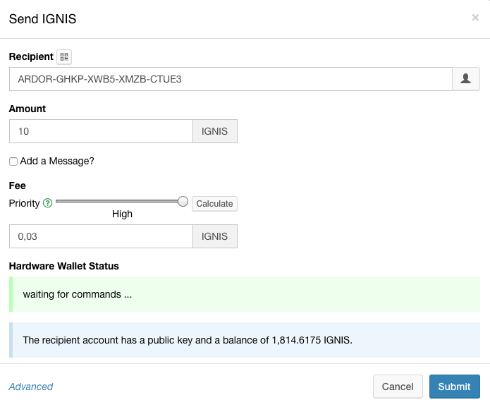Click the 'High' priority label

point(122,214)
